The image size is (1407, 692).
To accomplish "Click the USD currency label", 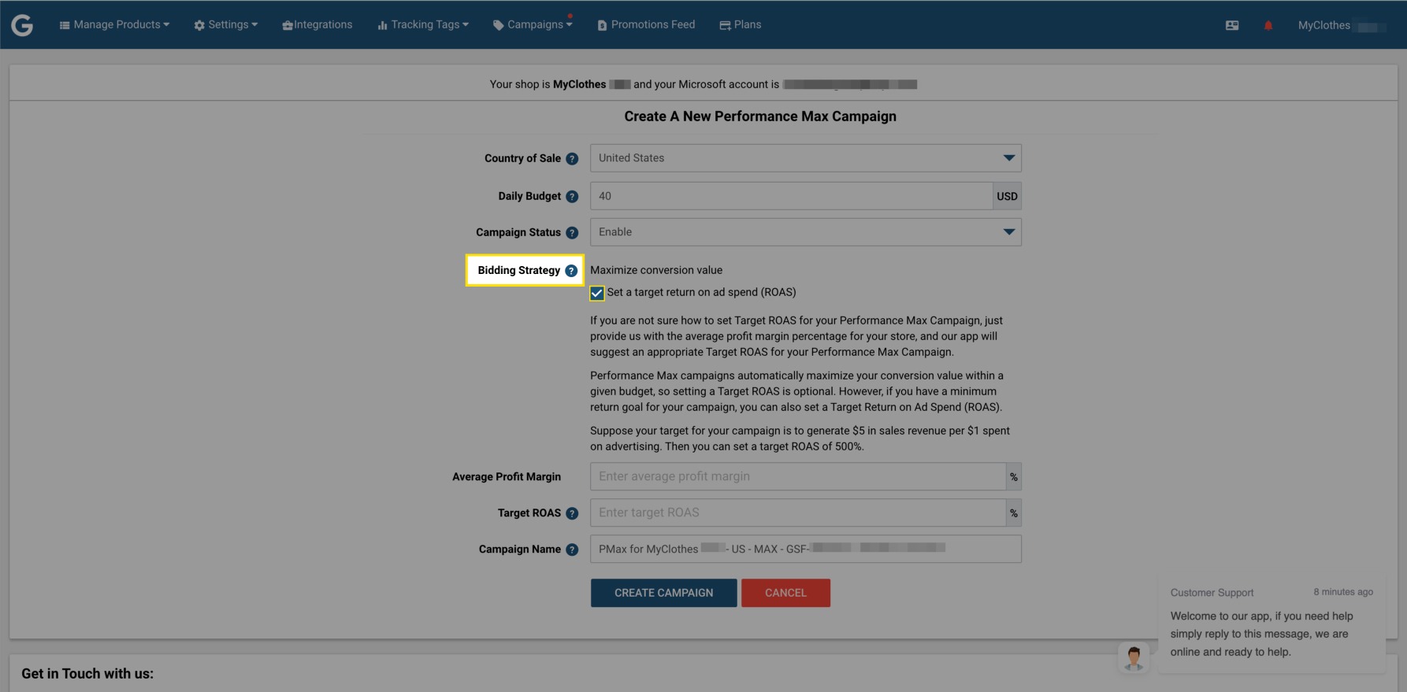I will tap(1007, 196).
